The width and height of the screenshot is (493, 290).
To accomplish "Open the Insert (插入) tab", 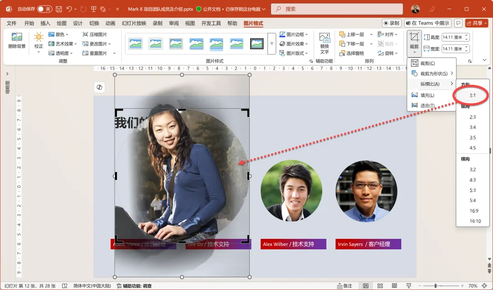I will tap(45, 23).
